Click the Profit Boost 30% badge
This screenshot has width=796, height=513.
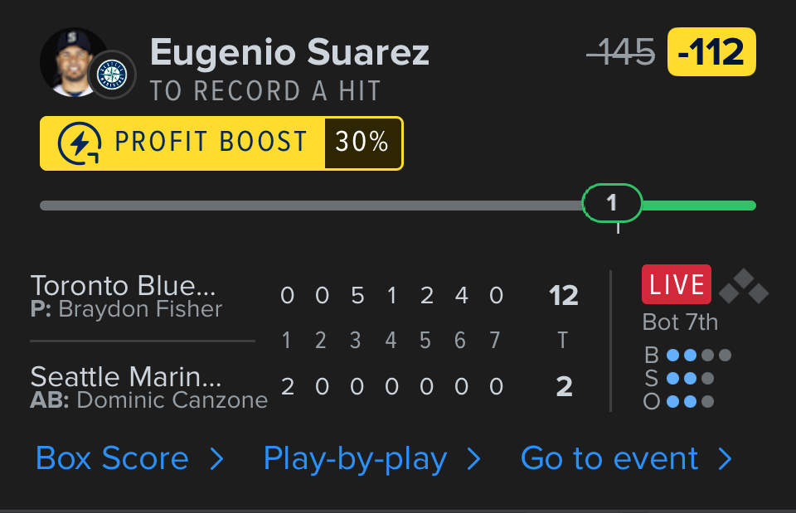pos(221,143)
